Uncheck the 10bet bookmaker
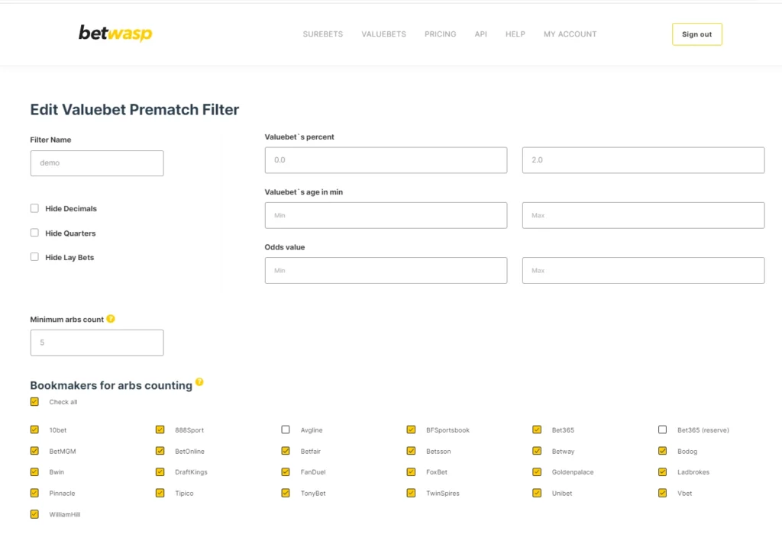 pyautogui.click(x=34, y=429)
